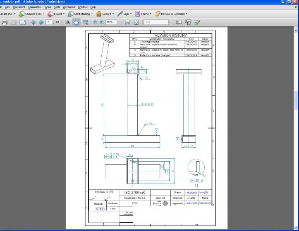Open the Comments menu

click(x=34, y=7)
